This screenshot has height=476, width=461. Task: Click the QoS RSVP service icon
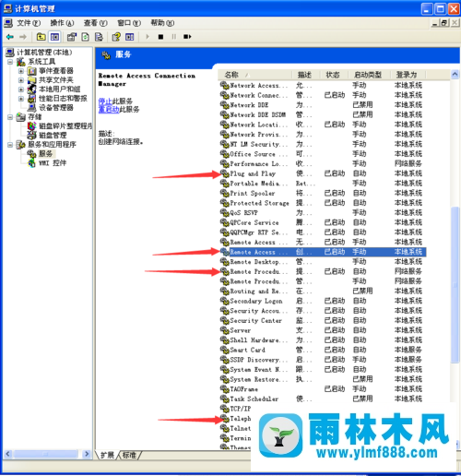(x=224, y=212)
